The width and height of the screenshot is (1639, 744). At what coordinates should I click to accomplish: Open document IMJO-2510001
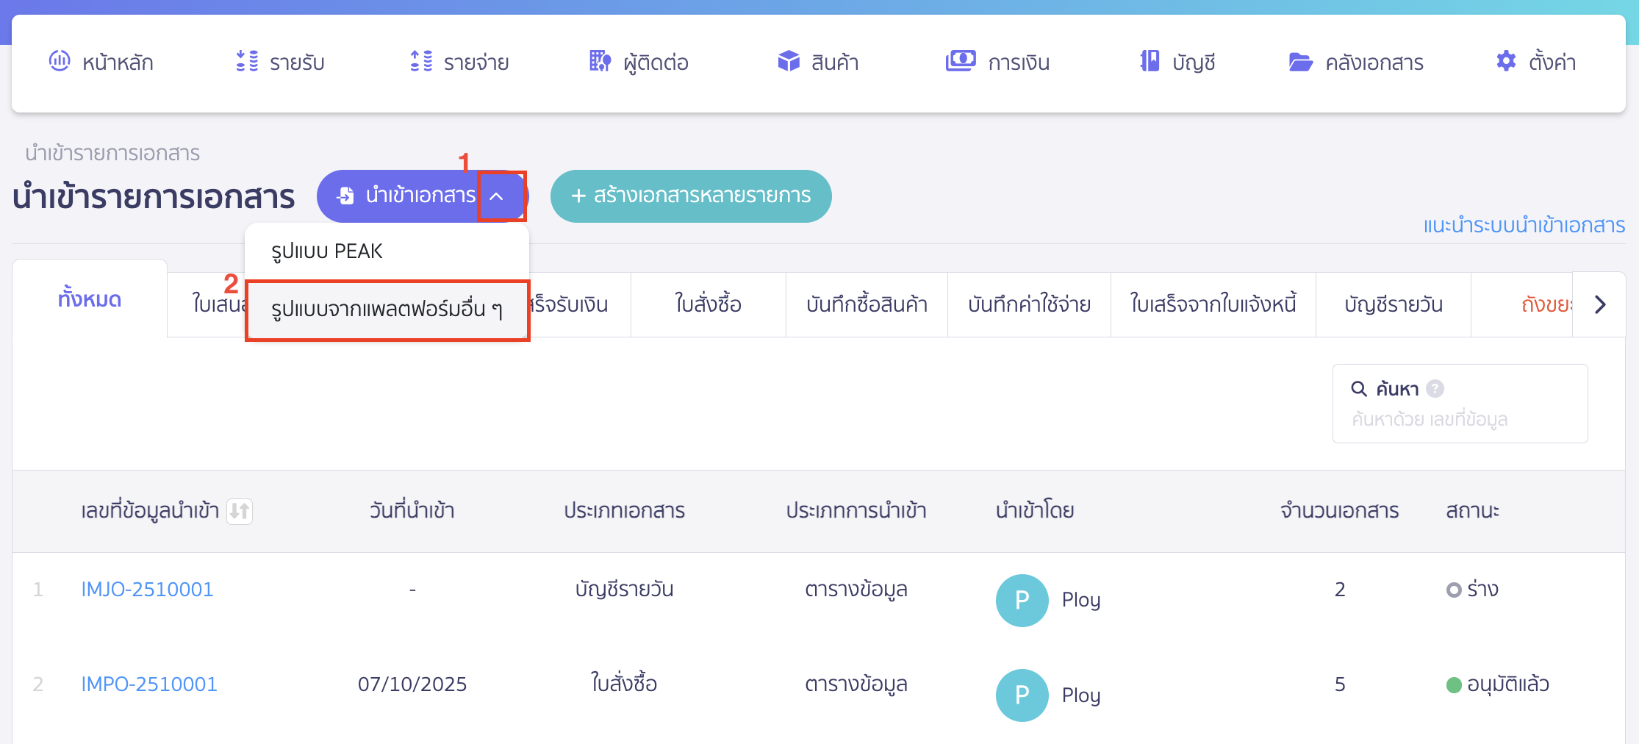[147, 589]
